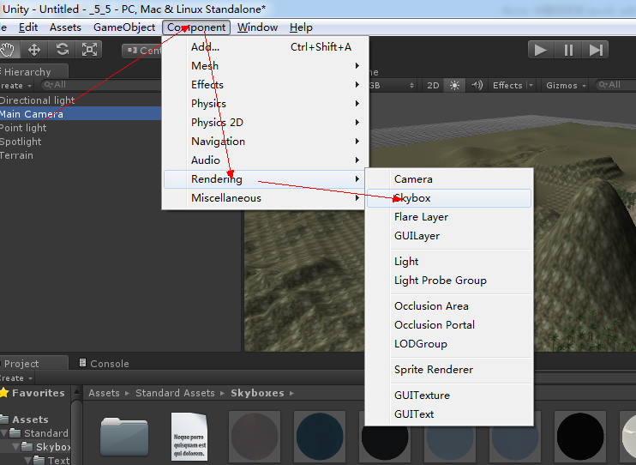This screenshot has width=636, height=465.
Task: Select Favorites in Project panel
Action: tap(33, 393)
